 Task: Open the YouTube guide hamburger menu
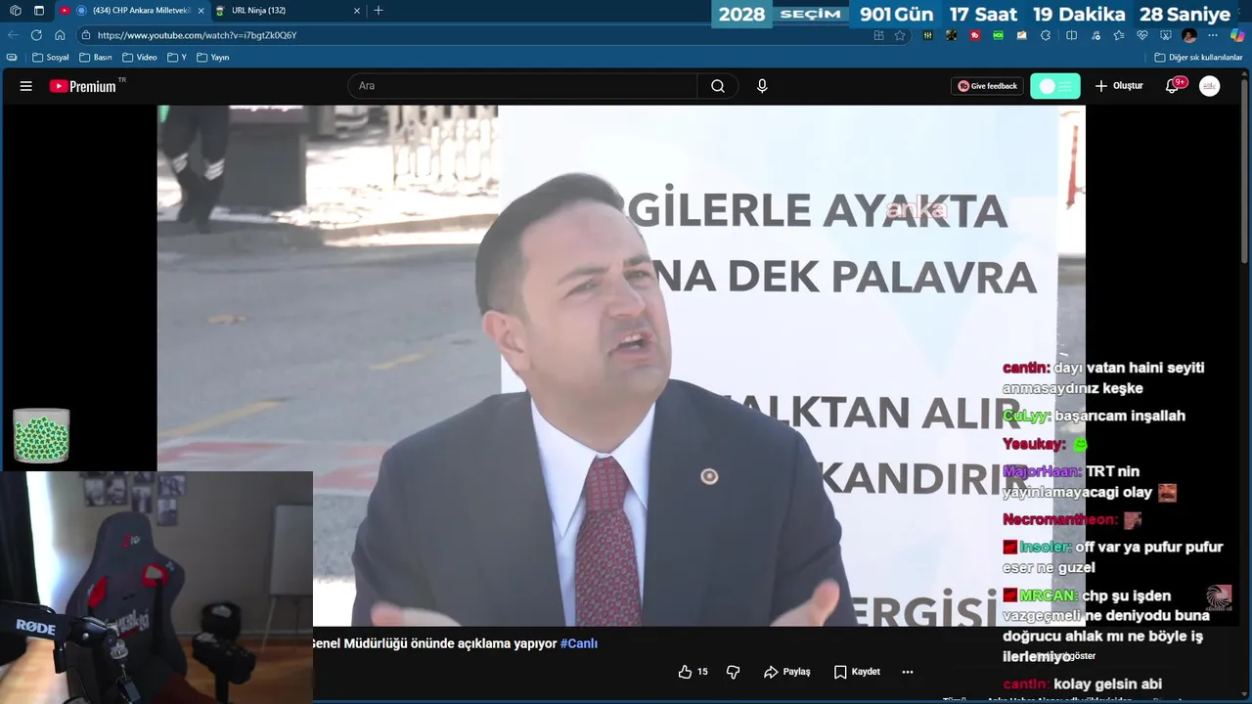coord(26,86)
